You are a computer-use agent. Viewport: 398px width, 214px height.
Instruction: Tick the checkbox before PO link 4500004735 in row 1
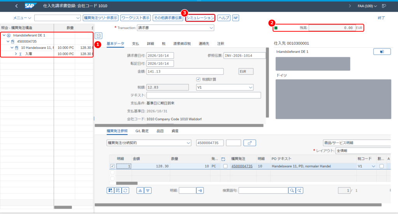click(225, 166)
